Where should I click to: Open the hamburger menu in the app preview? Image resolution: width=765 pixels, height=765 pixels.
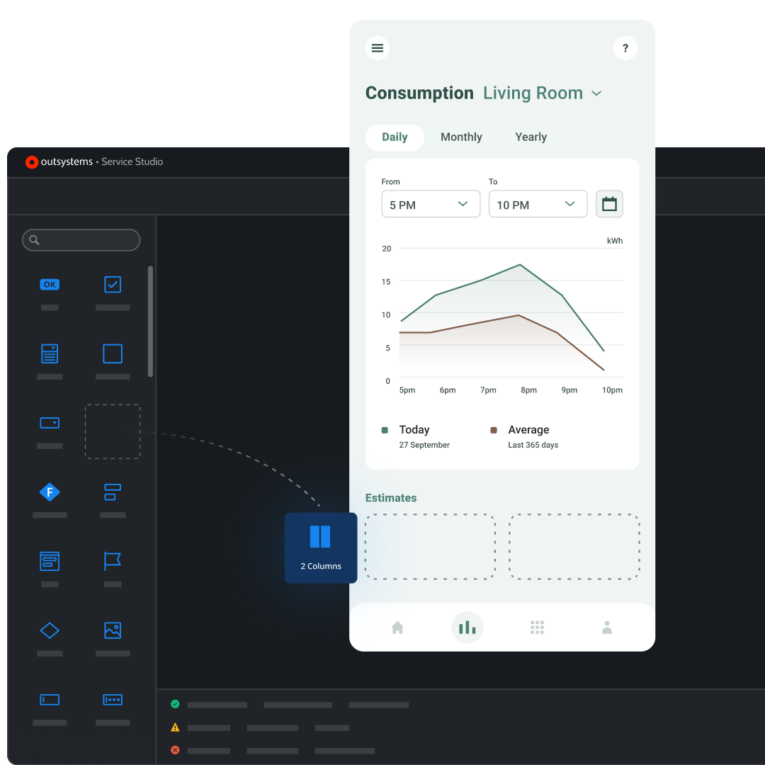378,47
